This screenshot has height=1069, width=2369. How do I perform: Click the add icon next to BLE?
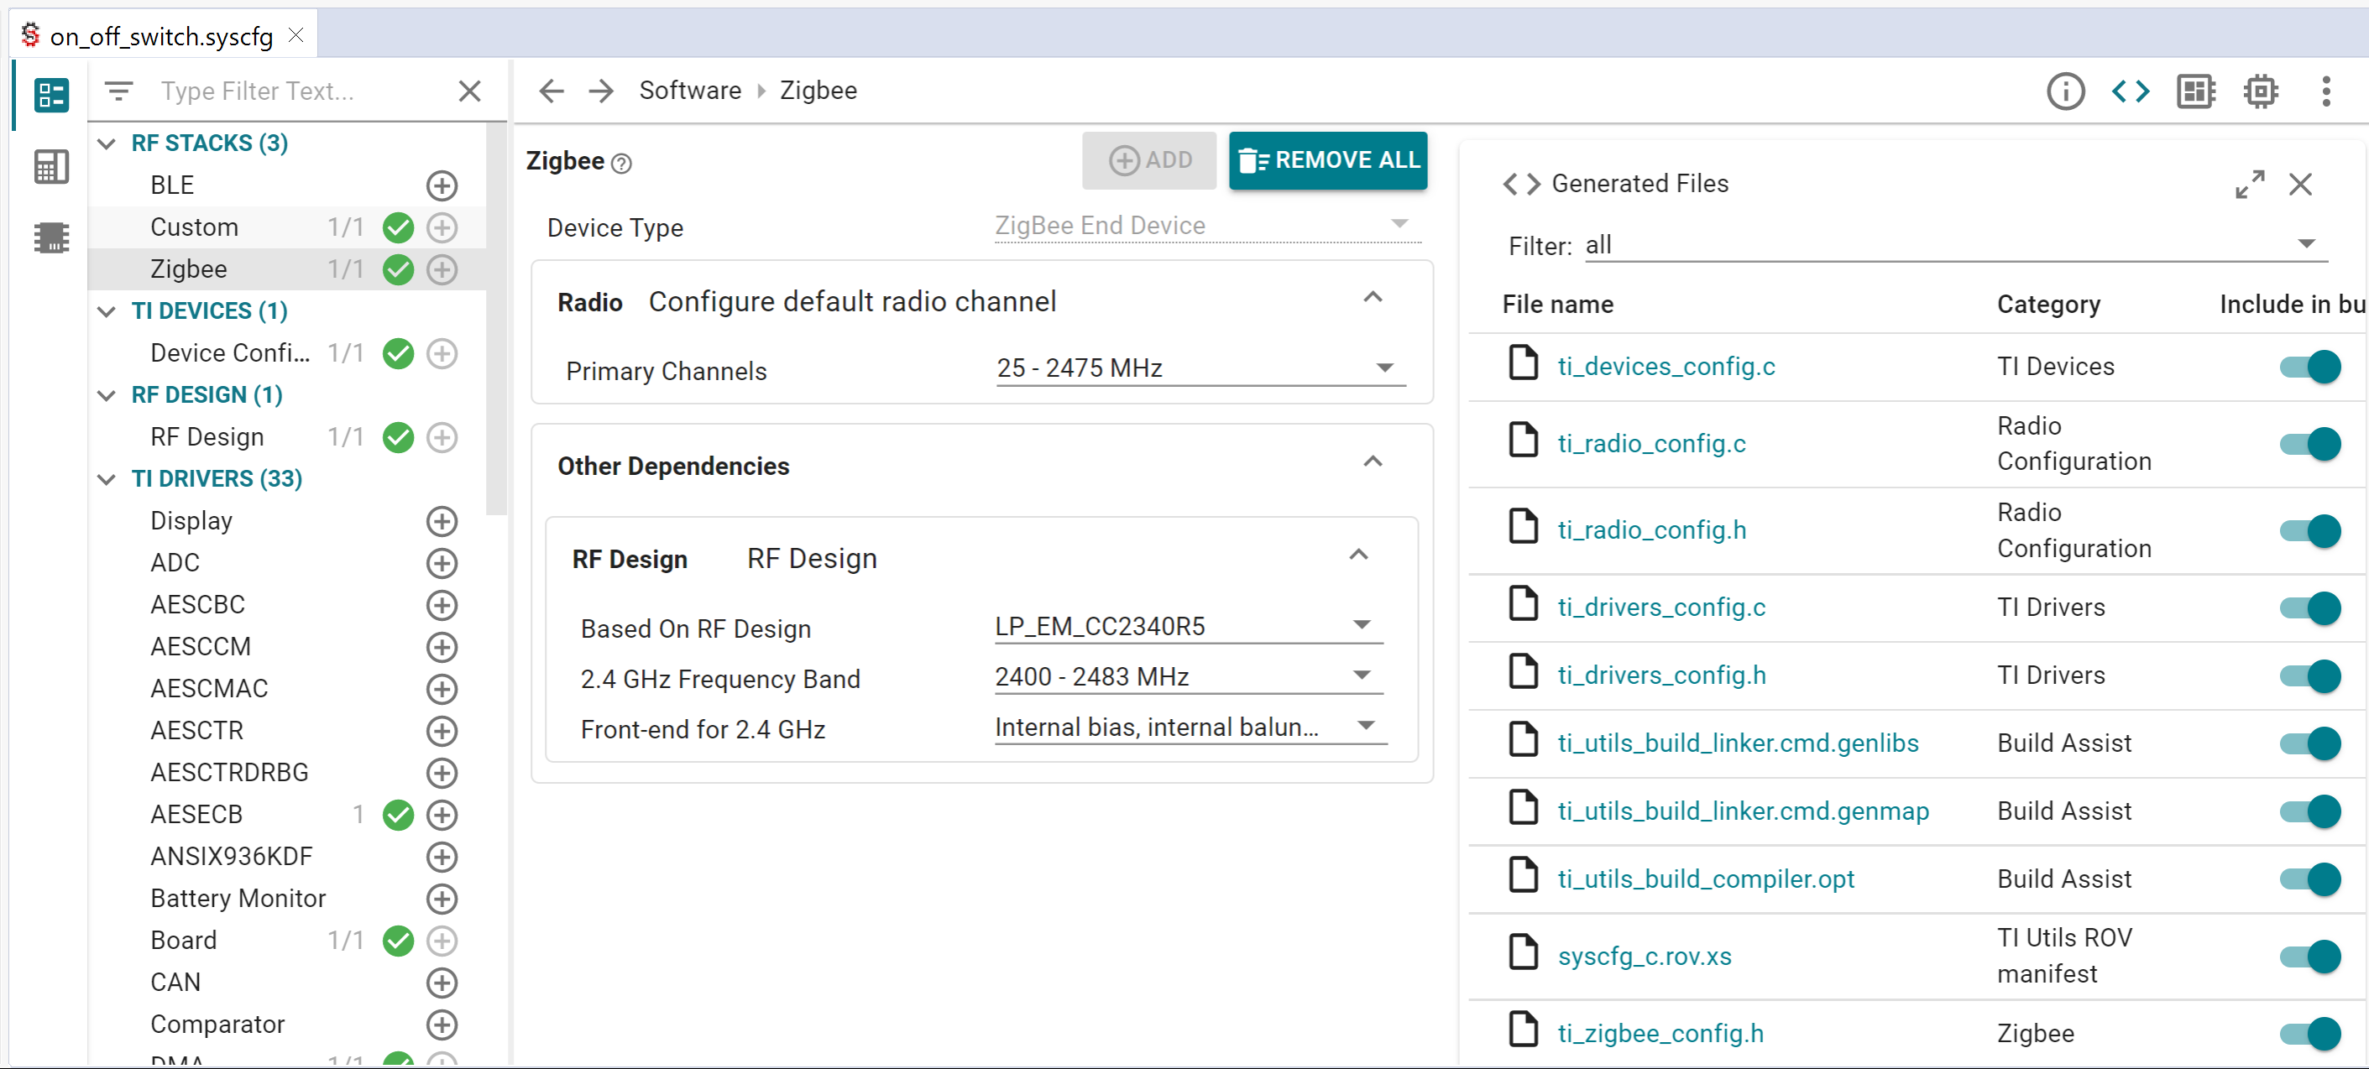442,185
